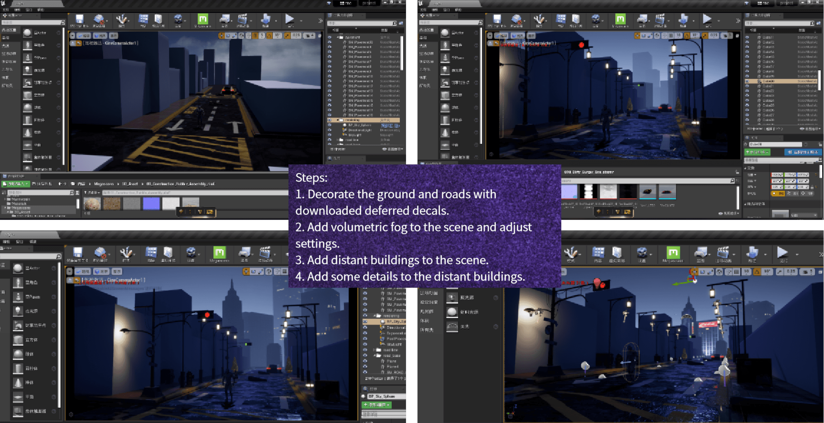Toggle rotation snap icon in top-left viewport toolbar
The height and width of the screenshot is (423, 824).
[x=270, y=36]
